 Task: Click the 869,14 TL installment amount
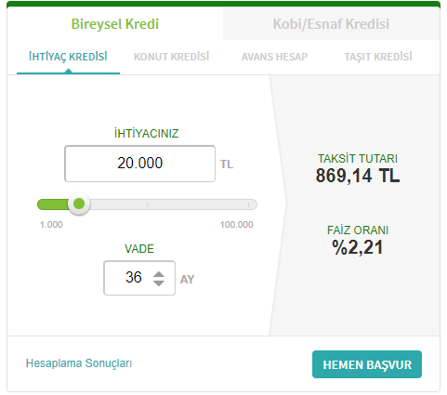(358, 176)
